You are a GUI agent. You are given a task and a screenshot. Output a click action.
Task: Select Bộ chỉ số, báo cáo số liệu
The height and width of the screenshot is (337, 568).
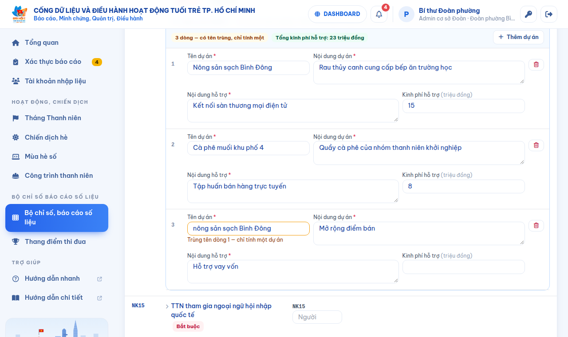(x=57, y=218)
